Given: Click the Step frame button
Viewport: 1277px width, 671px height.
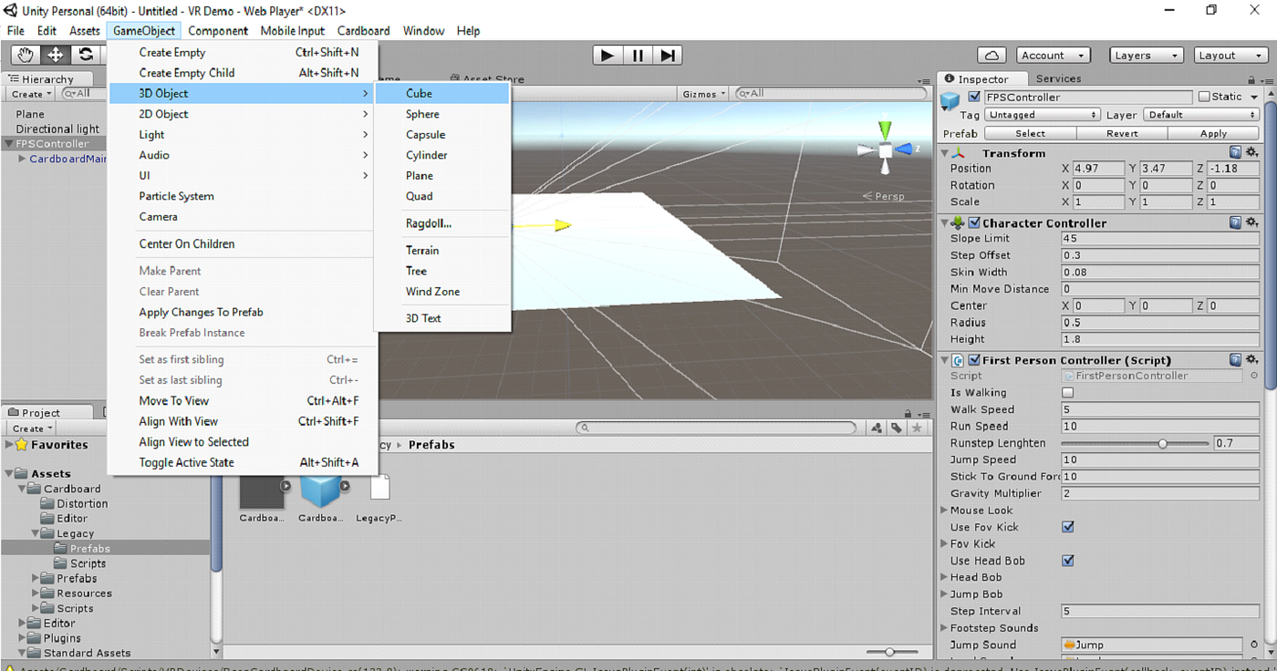Looking at the screenshot, I should pyautogui.click(x=668, y=56).
